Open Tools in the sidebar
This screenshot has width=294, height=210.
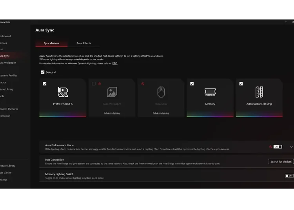tap(2, 96)
